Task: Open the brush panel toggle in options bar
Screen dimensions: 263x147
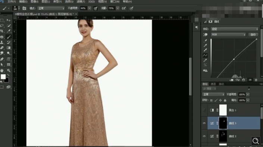Action: click(x=24, y=8)
